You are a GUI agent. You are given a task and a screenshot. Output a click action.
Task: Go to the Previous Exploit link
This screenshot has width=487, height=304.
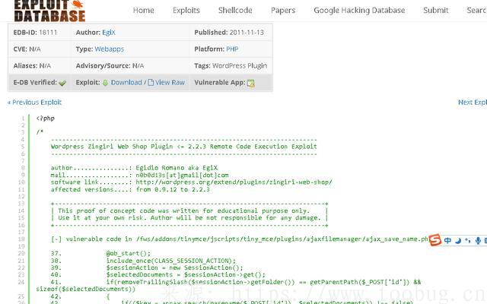pos(34,102)
